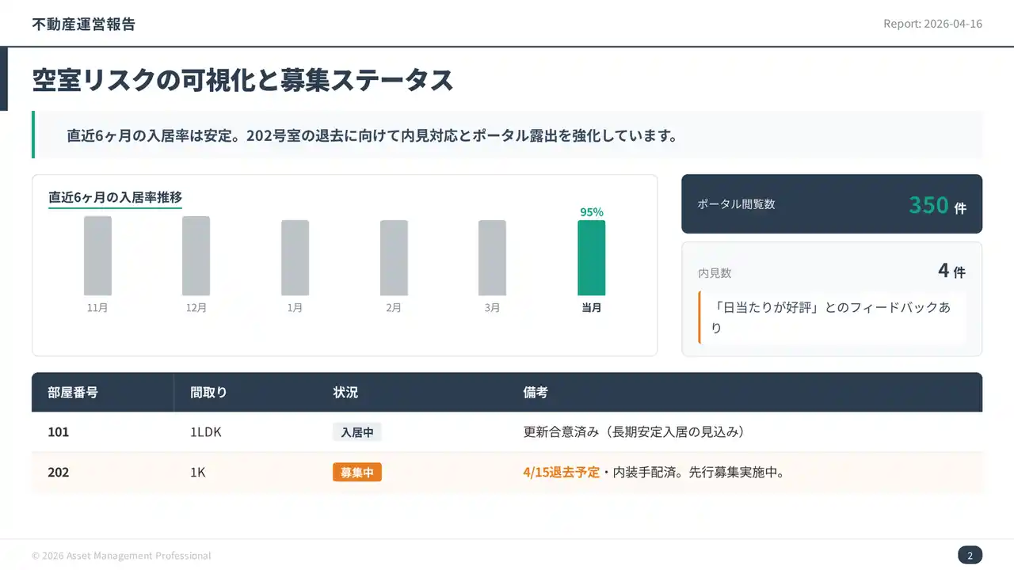Select room number 101 in the table
This screenshot has height=570, width=1014.
(x=59, y=432)
